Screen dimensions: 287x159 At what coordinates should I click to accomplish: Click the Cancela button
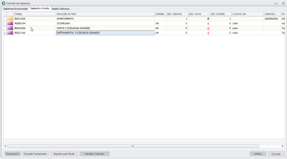(276, 154)
